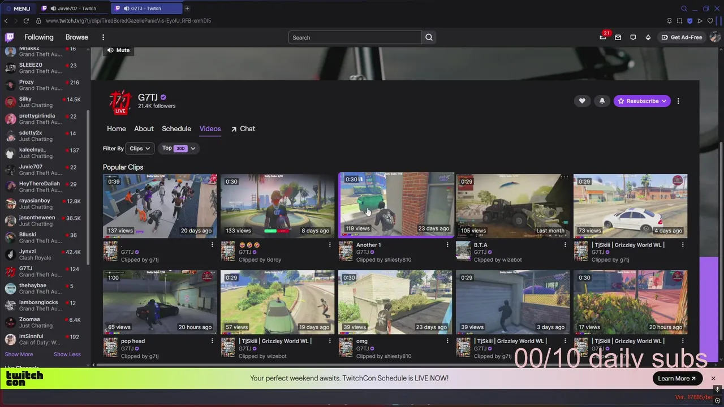Image resolution: width=724 pixels, height=407 pixels.
Task: Select the channel Videos tab
Action: point(210,129)
